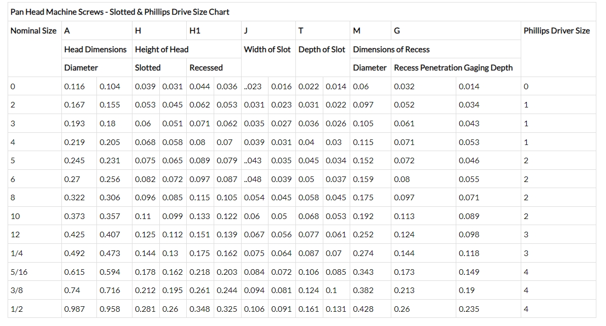This screenshot has width=606, height=326.
Task: Click the chart title 'Pan Head Machine Screws - Slotted & Phillips Drive Size Chart'
Action: [x=120, y=12]
